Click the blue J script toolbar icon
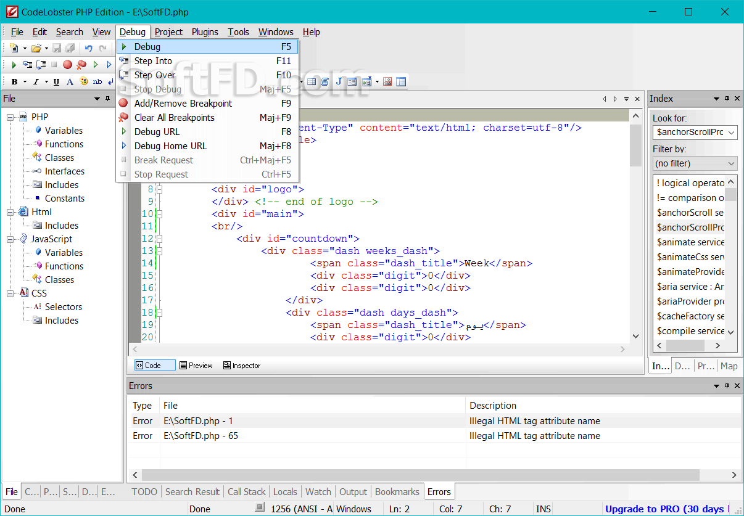 point(339,81)
